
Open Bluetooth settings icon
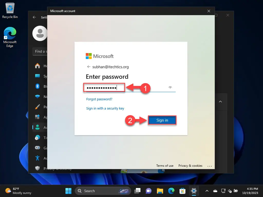[x=37, y=86]
